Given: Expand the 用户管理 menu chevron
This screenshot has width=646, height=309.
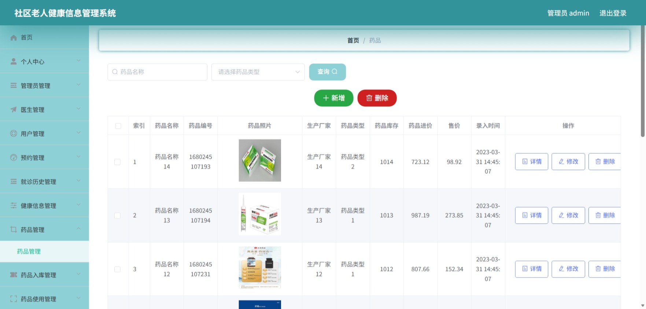Looking at the screenshot, I should click(x=78, y=133).
